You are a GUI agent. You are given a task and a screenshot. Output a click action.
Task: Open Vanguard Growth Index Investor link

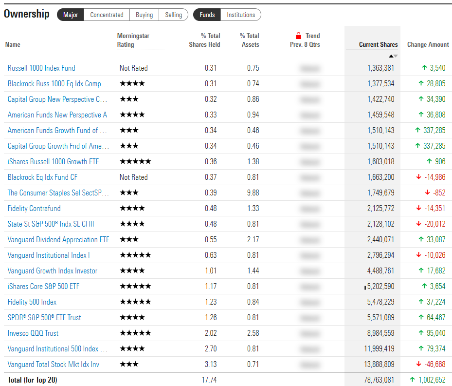tap(53, 271)
